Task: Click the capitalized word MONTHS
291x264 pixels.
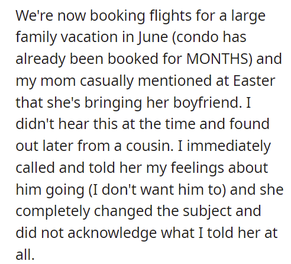Action: click(x=217, y=59)
